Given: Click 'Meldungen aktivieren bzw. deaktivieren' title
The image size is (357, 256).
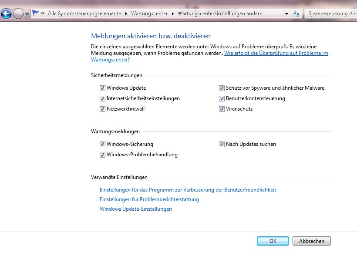Looking at the screenshot, I should click(151, 36).
